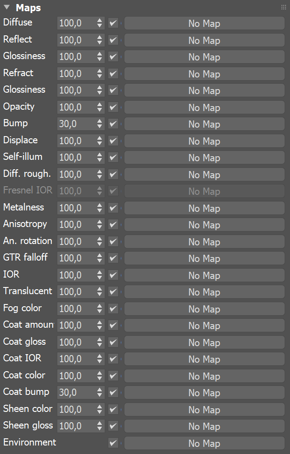The height and width of the screenshot is (454, 290).
Task: Click the Self-illum amount spinner arrows
Action: tap(99, 158)
